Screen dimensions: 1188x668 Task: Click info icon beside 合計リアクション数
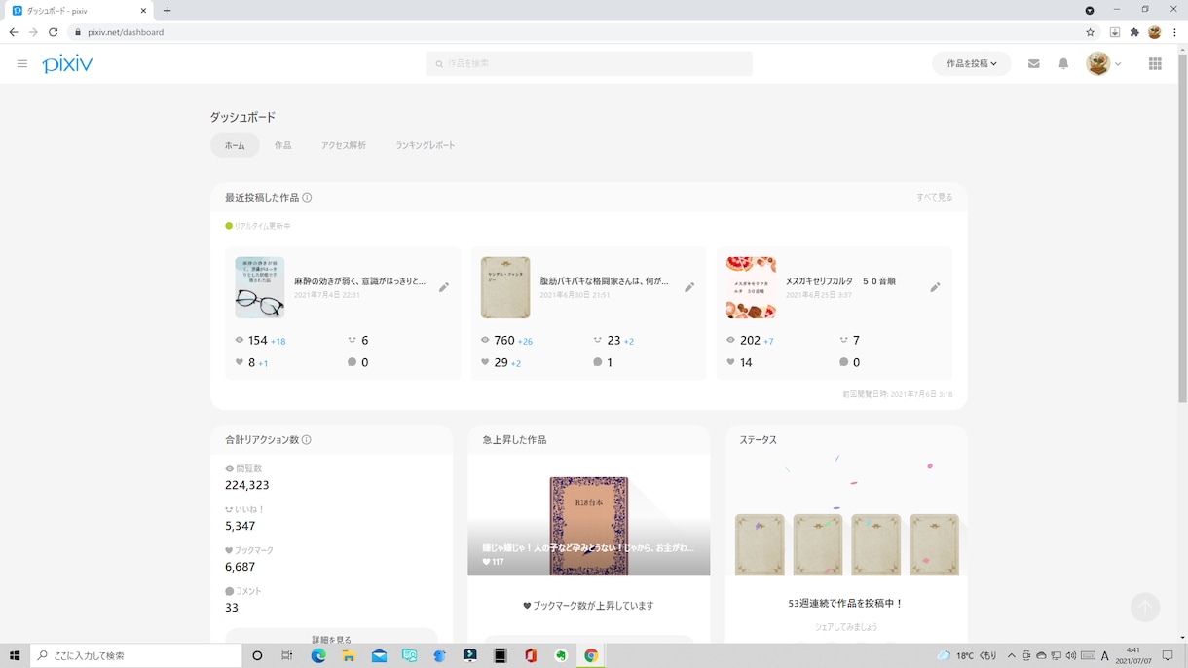pyautogui.click(x=307, y=440)
